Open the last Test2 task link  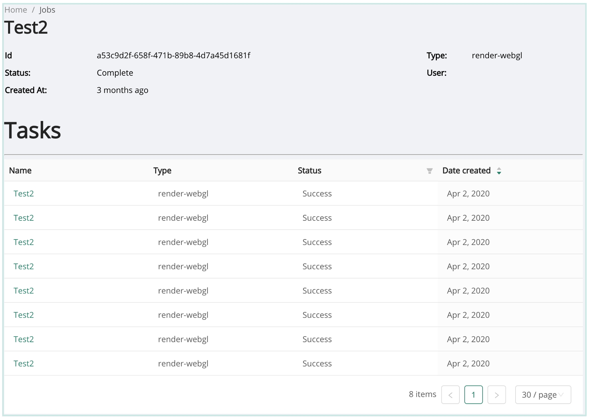[x=24, y=364]
